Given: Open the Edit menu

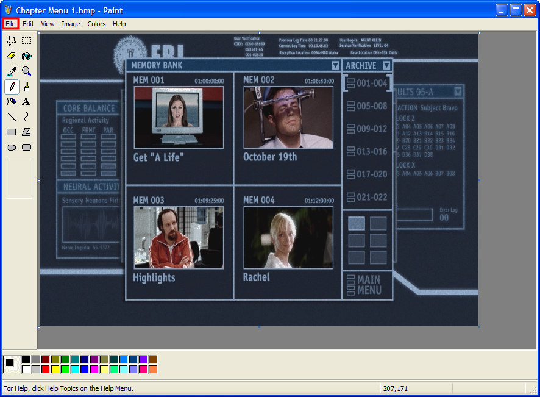Looking at the screenshot, I should point(28,24).
